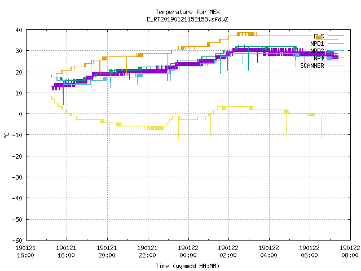Click the ELS legend label
Screen dimensions: 361x271
click(x=319, y=36)
